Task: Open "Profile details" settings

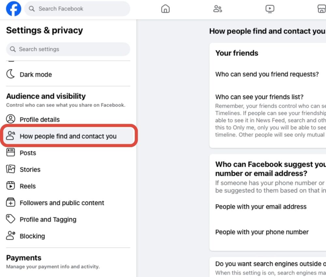Action: tap(40, 119)
